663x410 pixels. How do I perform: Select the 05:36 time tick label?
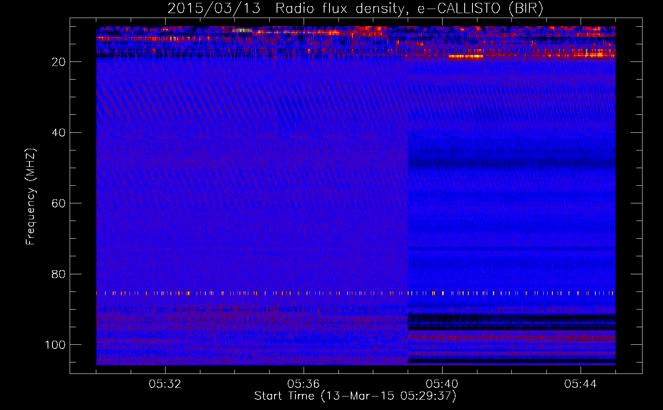tap(304, 384)
